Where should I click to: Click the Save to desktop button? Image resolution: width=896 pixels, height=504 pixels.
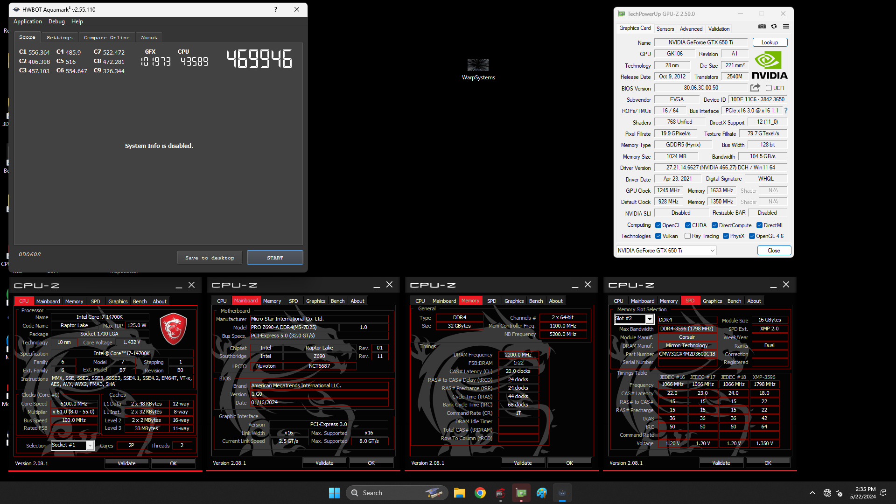pos(210,258)
